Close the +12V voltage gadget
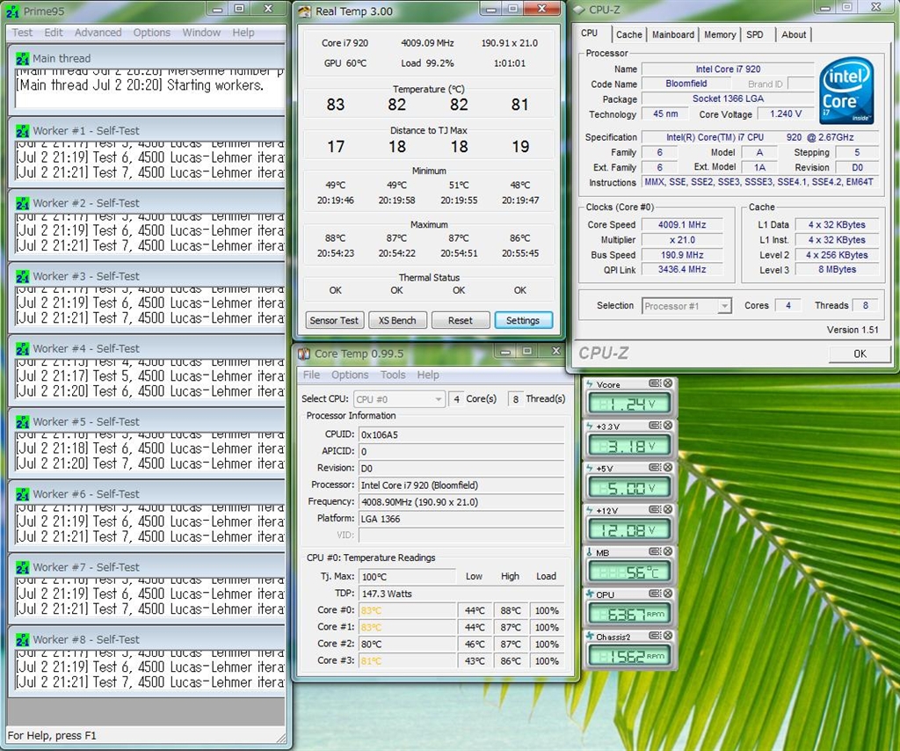Image resolution: width=900 pixels, height=751 pixels. point(668,510)
